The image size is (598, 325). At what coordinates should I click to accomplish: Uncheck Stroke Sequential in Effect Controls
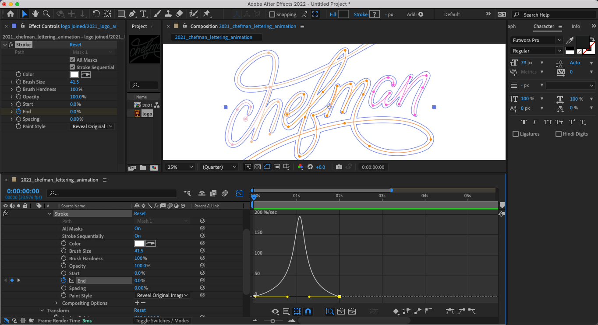tap(72, 67)
